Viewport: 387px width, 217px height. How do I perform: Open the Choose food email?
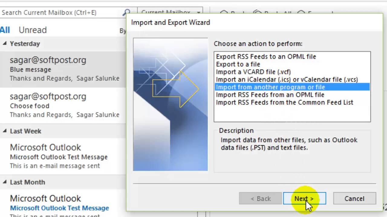(x=63, y=105)
